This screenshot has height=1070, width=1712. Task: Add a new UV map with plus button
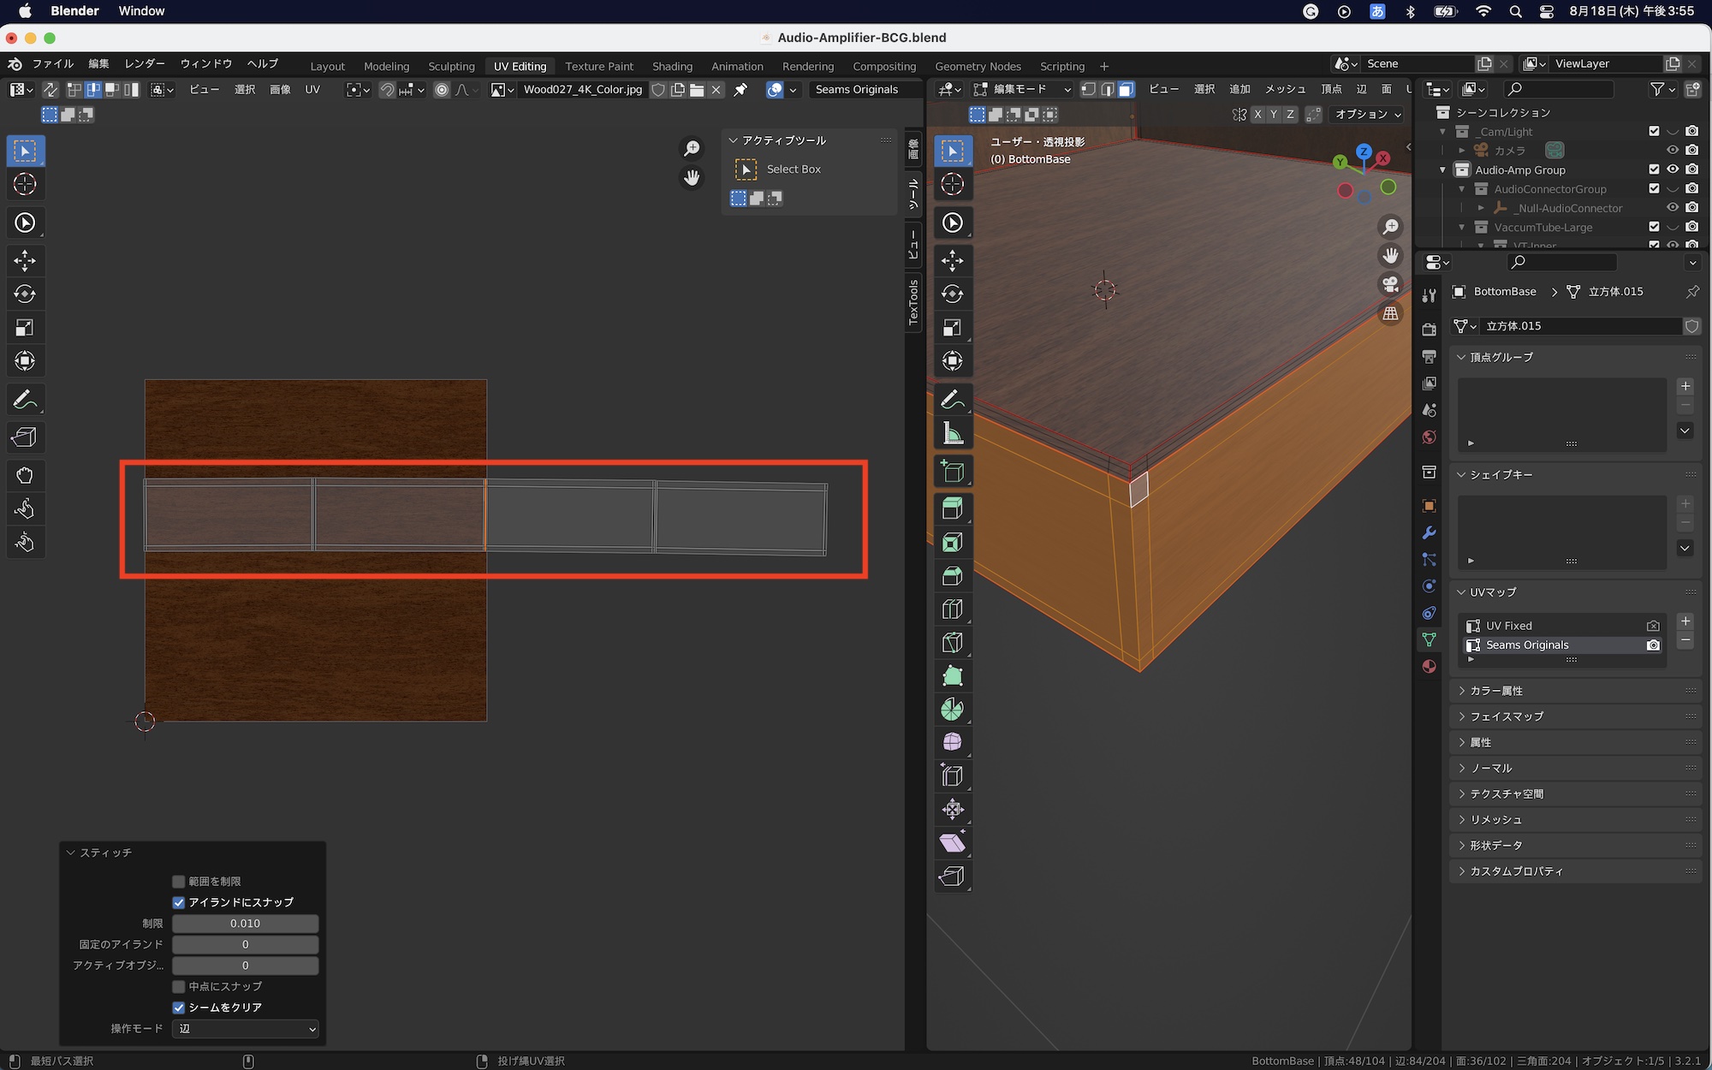(x=1685, y=621)
